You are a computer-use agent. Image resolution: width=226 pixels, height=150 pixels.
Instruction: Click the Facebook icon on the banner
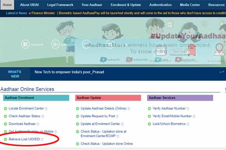pos(25,44)
